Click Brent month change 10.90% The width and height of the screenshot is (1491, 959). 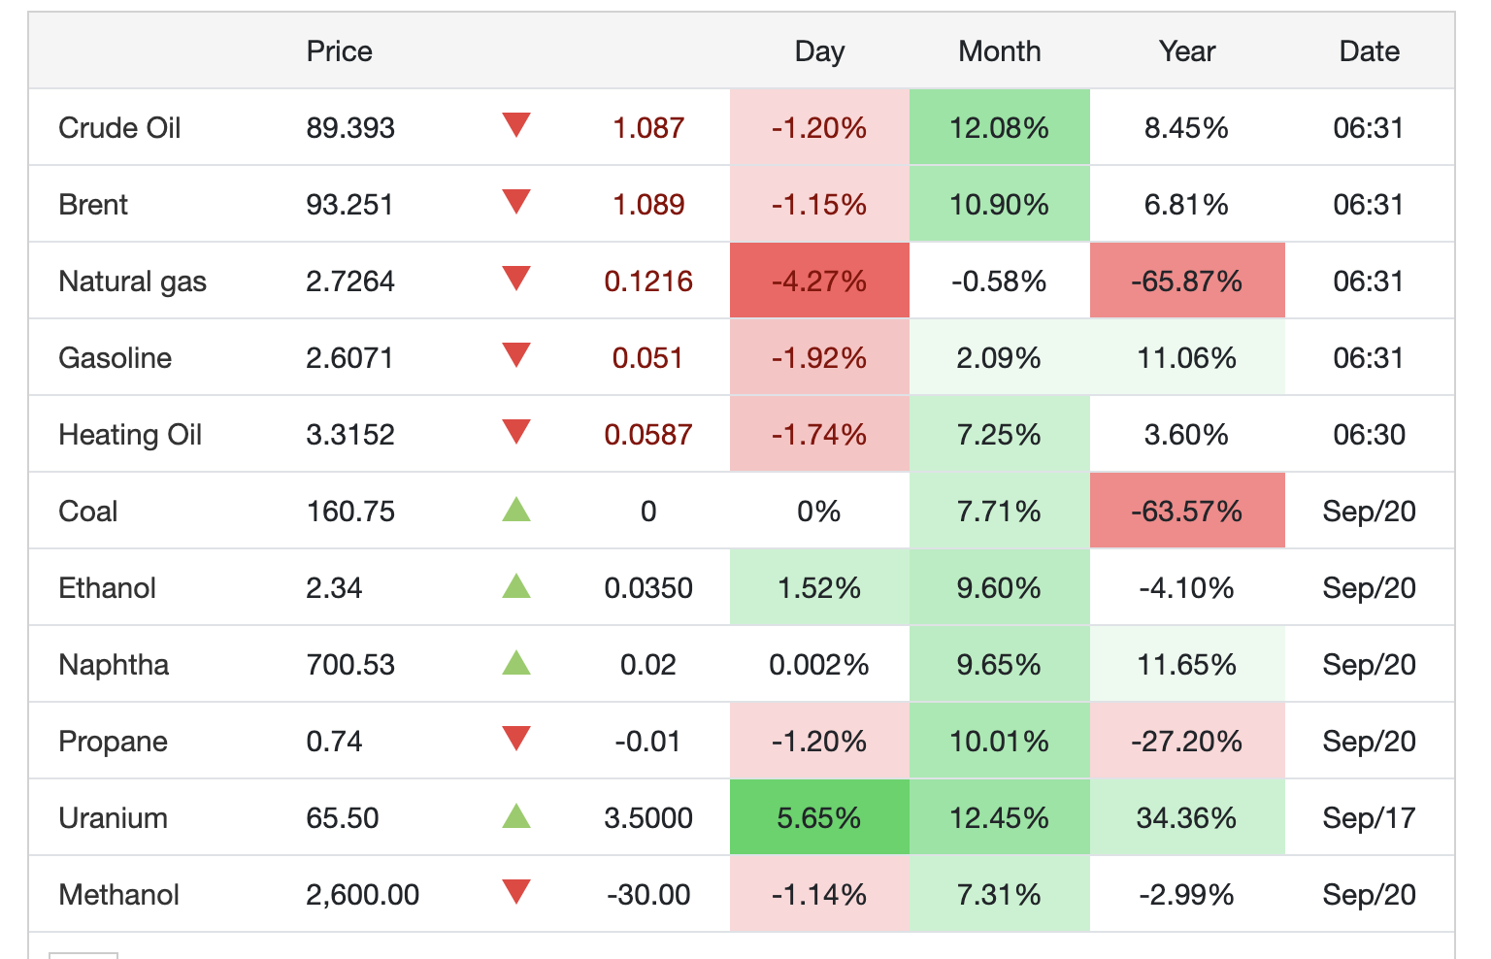click(x=1000, y=204)
